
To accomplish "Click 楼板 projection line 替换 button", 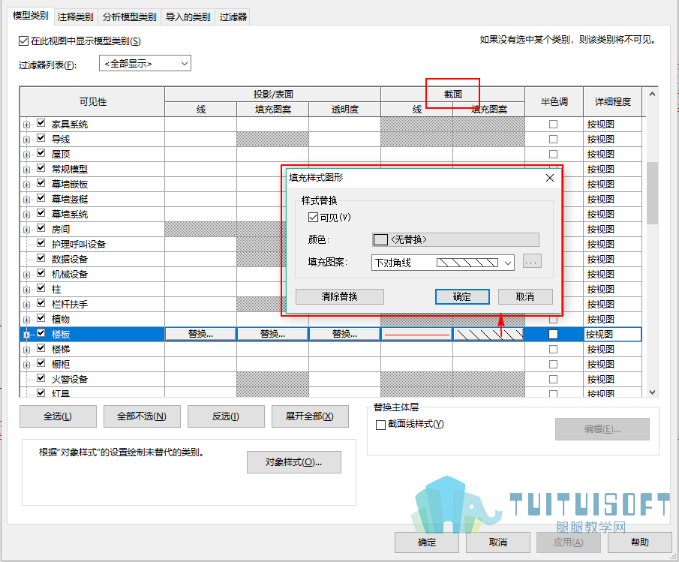I will click(200, 334).
